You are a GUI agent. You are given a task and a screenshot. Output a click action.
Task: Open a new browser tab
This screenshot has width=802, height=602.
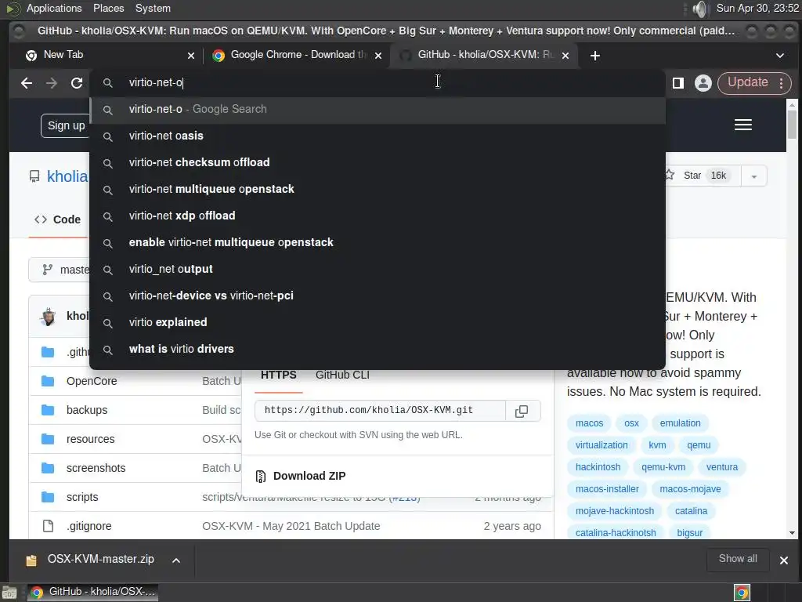point(595,56)
